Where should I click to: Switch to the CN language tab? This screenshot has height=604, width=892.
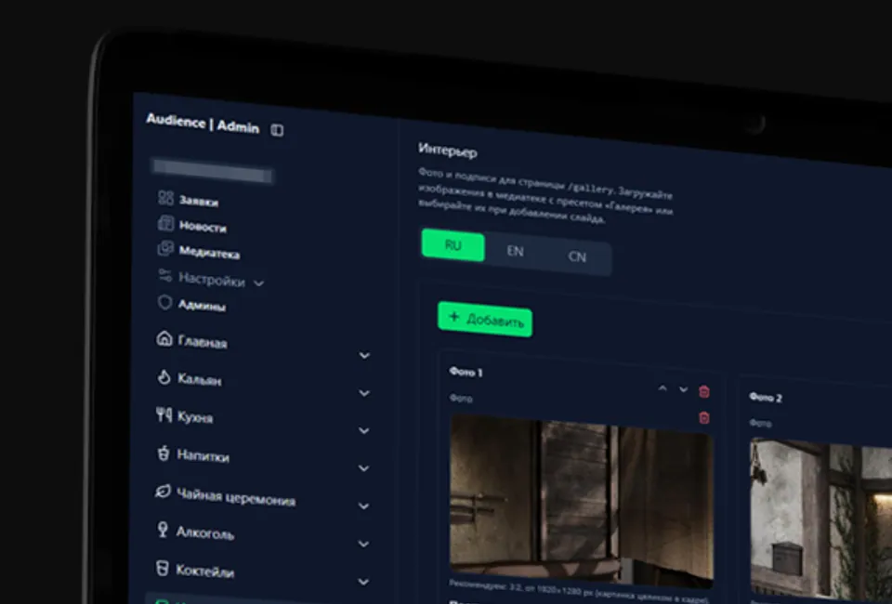click(577, 256)
